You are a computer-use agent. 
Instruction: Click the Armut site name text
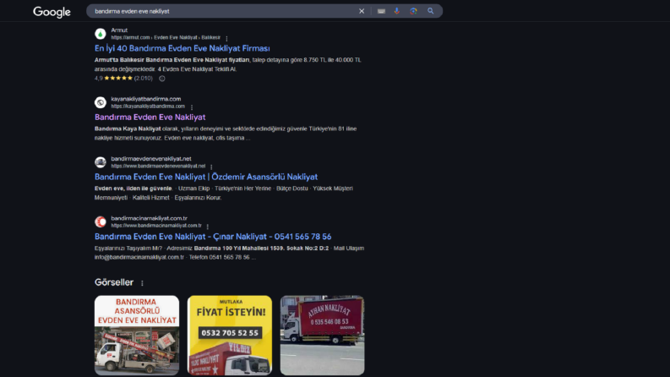click(x=119, y=30)
